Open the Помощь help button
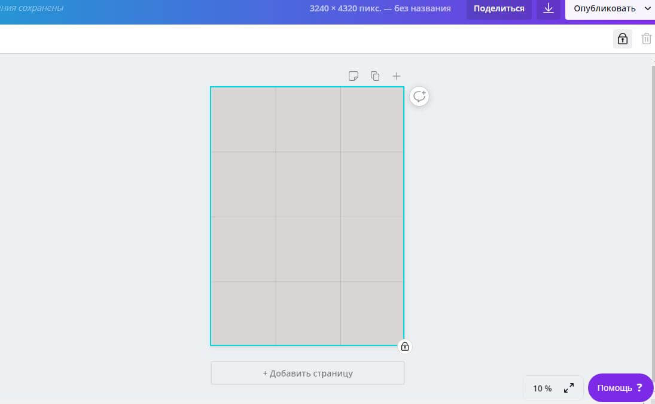Viewport: 655px width, 404px height. click(620, 388)
